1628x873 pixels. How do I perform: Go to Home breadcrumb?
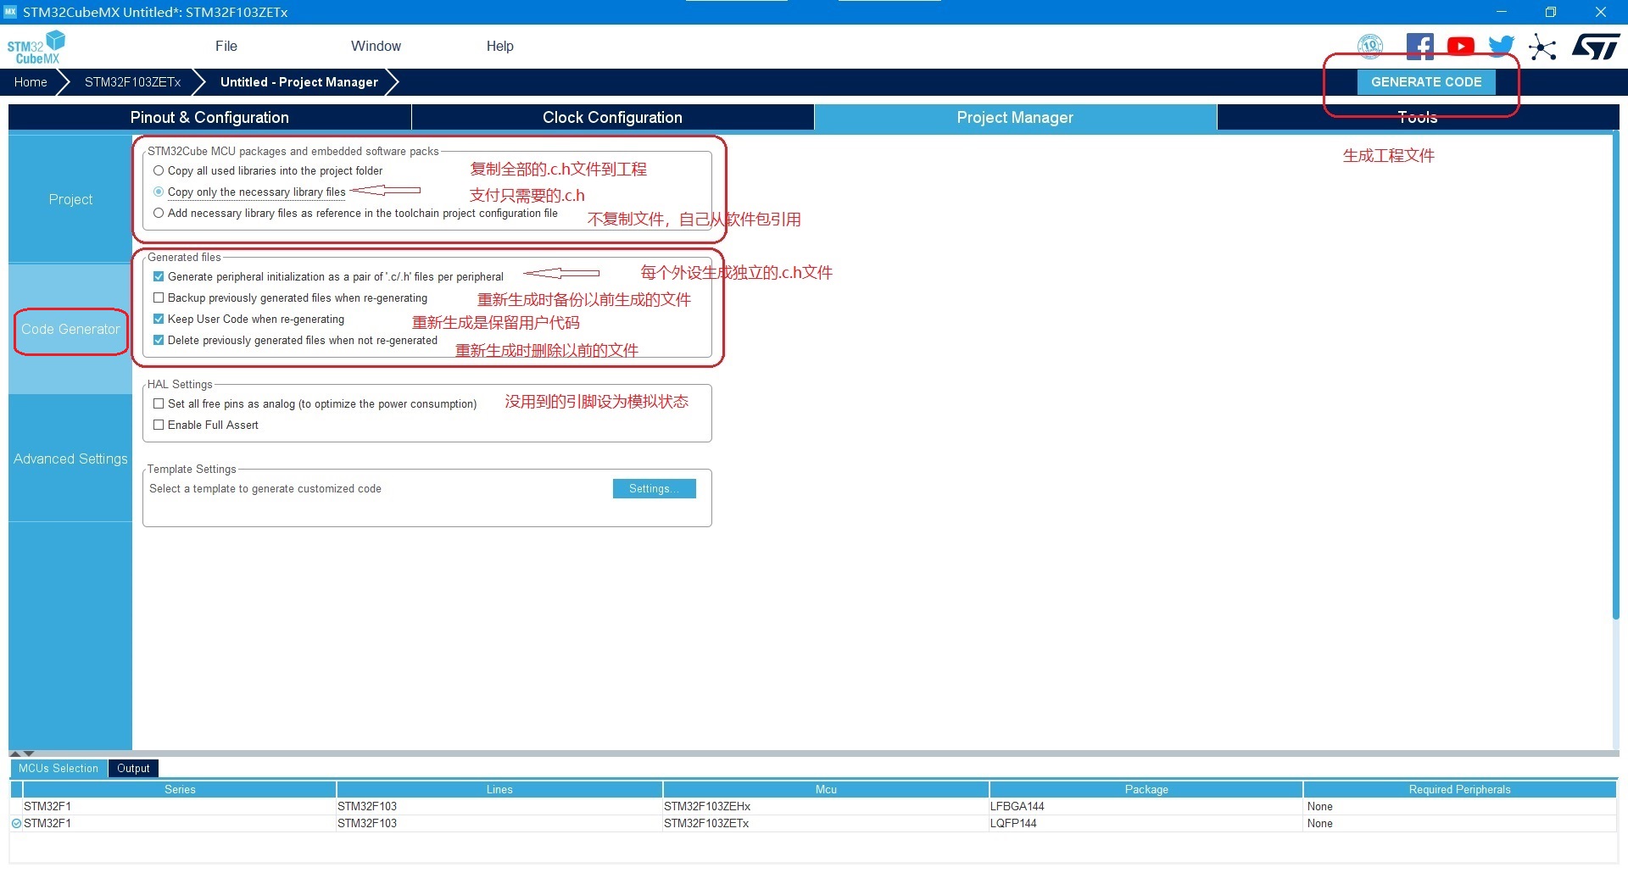pos(31,82)
